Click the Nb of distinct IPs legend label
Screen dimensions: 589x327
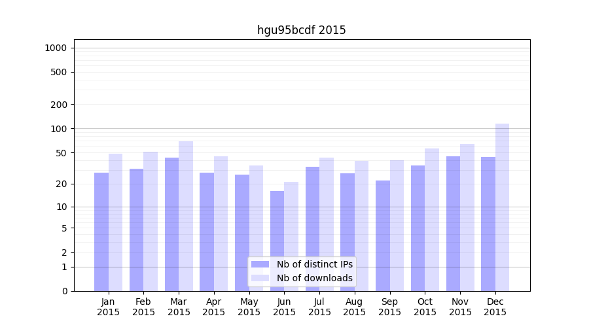pos(314,264)
